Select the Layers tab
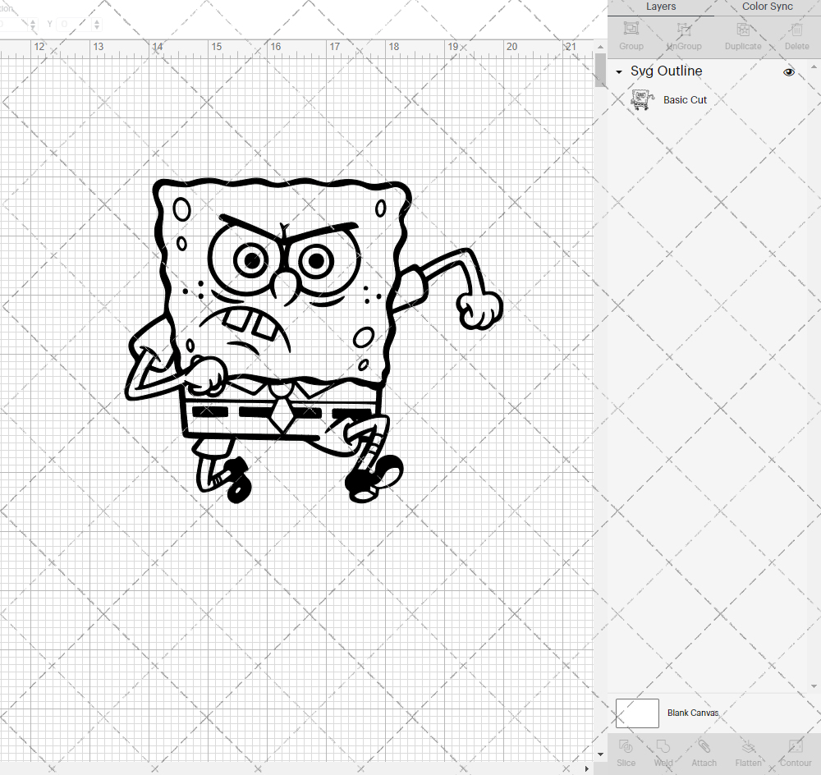 pos(661,7)
